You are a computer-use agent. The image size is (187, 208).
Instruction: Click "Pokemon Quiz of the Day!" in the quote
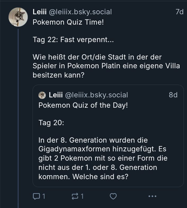(83, 105)
